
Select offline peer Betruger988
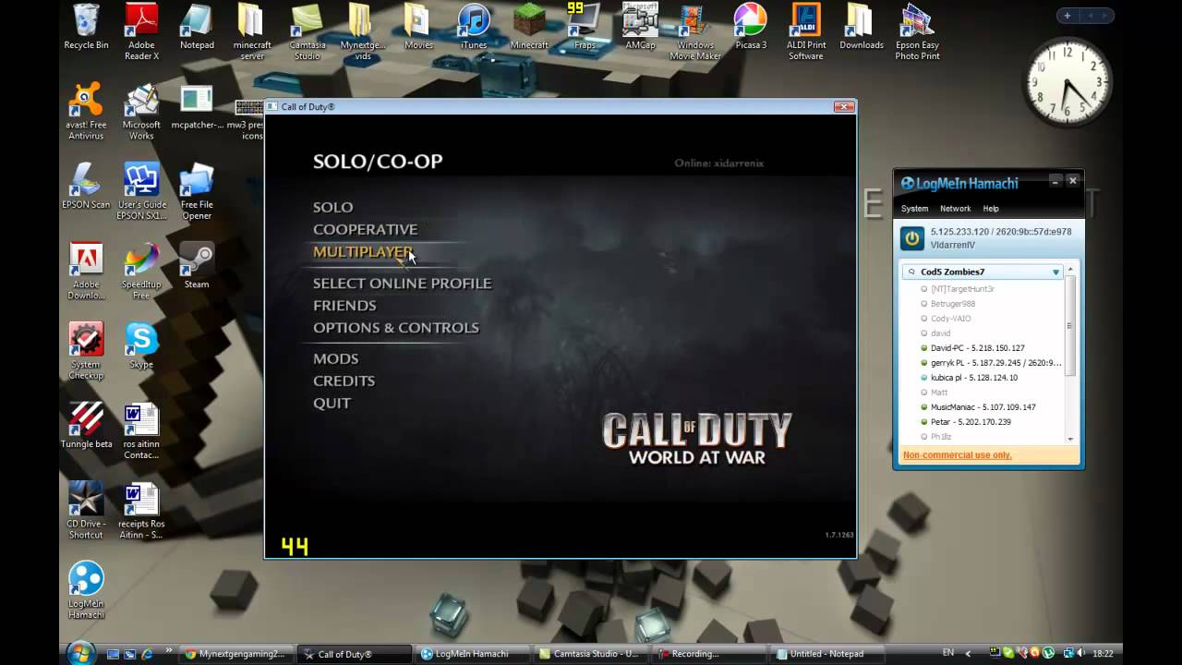tap(952, 304)
